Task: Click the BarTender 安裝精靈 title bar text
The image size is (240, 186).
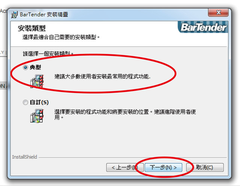Action: click(44, 15)
